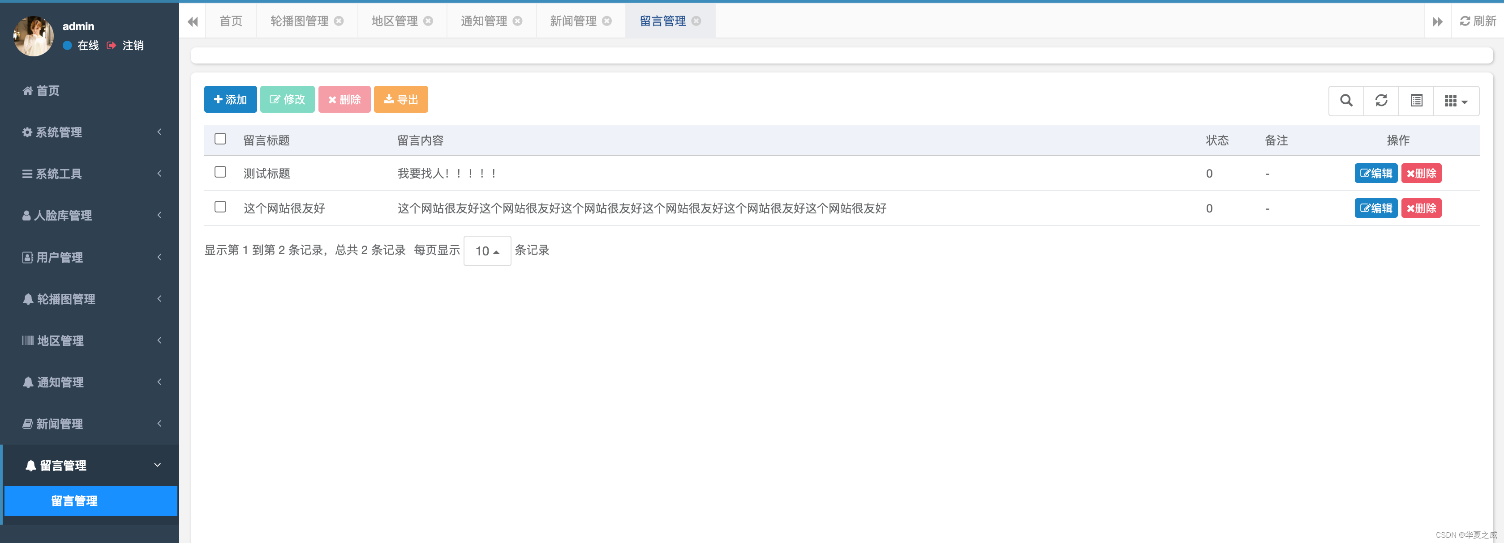This screenshot has width=1504, height=543.
Task: Close the 轮播图管理 tab
Action: [339, 21]
